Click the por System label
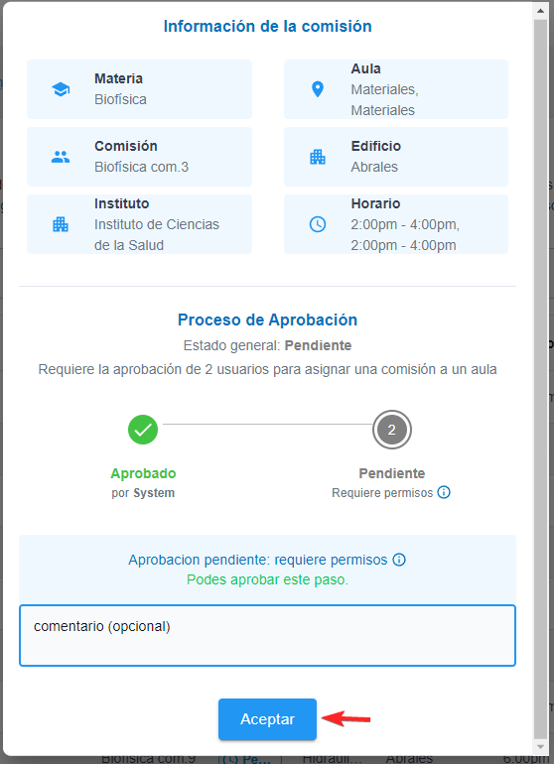The width and height of the screenshot is (554, 764). pyautogui.click(x=143, y=492)
